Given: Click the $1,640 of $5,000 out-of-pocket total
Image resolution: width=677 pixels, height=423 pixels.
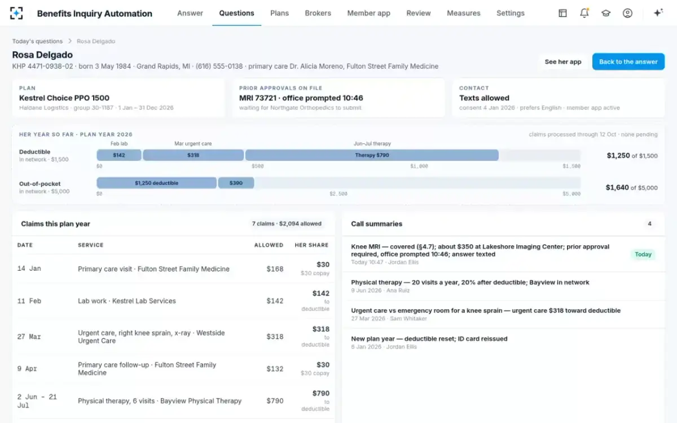Looking at the screenshot, I should [632, 187].
